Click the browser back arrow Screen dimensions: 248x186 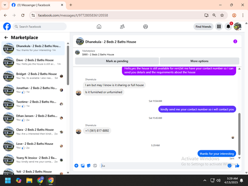tap(5, 15)
